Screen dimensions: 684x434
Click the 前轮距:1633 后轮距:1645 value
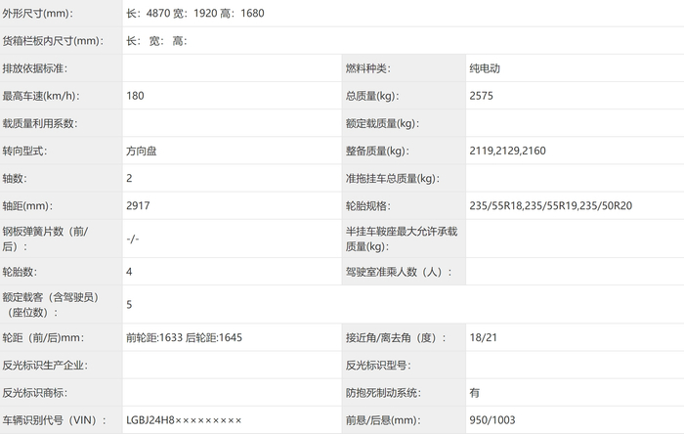(184, 337)
